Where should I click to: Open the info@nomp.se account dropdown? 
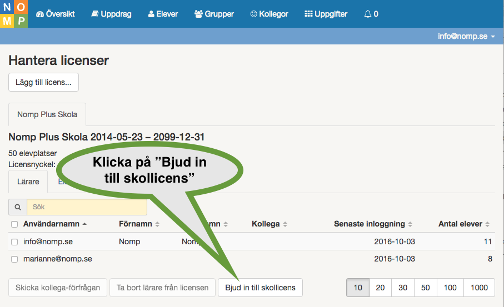click(466, 36)
